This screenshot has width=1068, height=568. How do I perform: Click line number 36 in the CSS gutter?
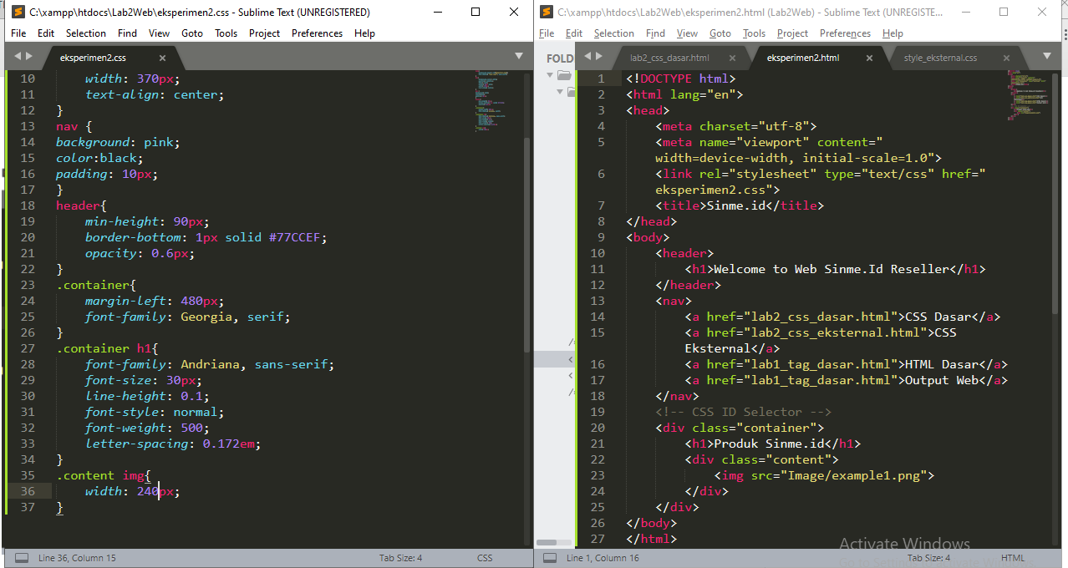click(28, 491)
